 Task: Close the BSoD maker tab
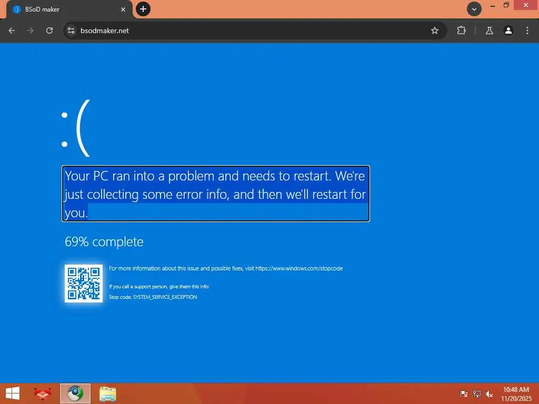123,9
